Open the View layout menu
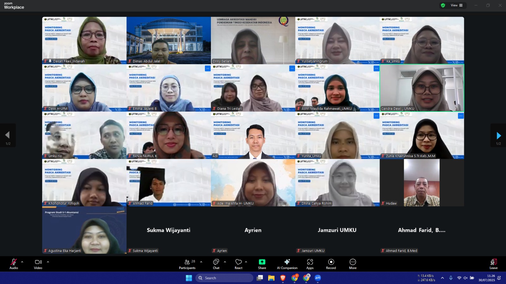Image resolution: width=506 pixels, height=284 pixels. click(456, 5)
